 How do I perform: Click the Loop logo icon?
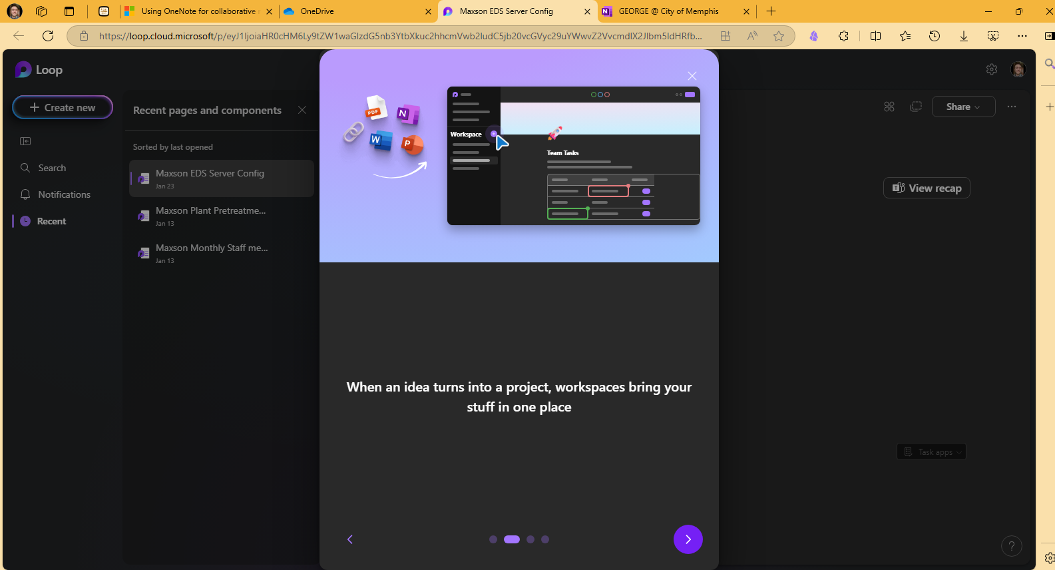coord(23,70)
